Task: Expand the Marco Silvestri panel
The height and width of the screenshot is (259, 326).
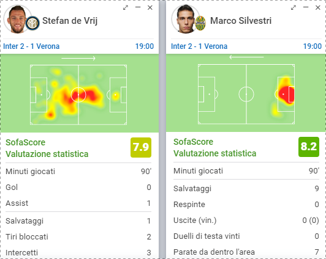Action: [x=294, y=8]
